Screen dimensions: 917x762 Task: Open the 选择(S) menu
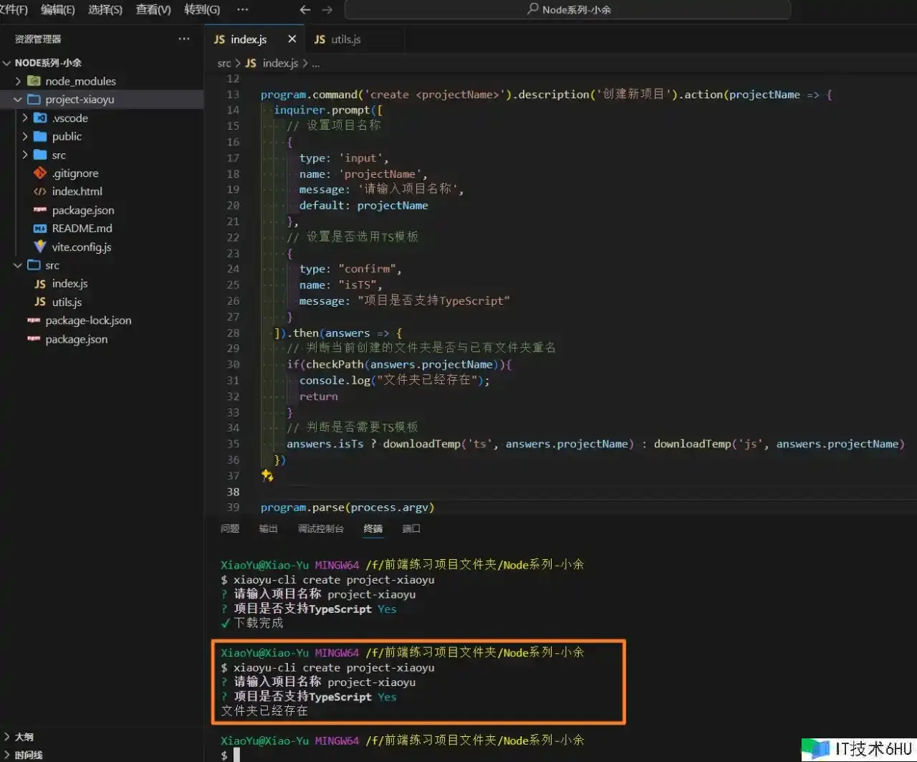pos(105,10)
